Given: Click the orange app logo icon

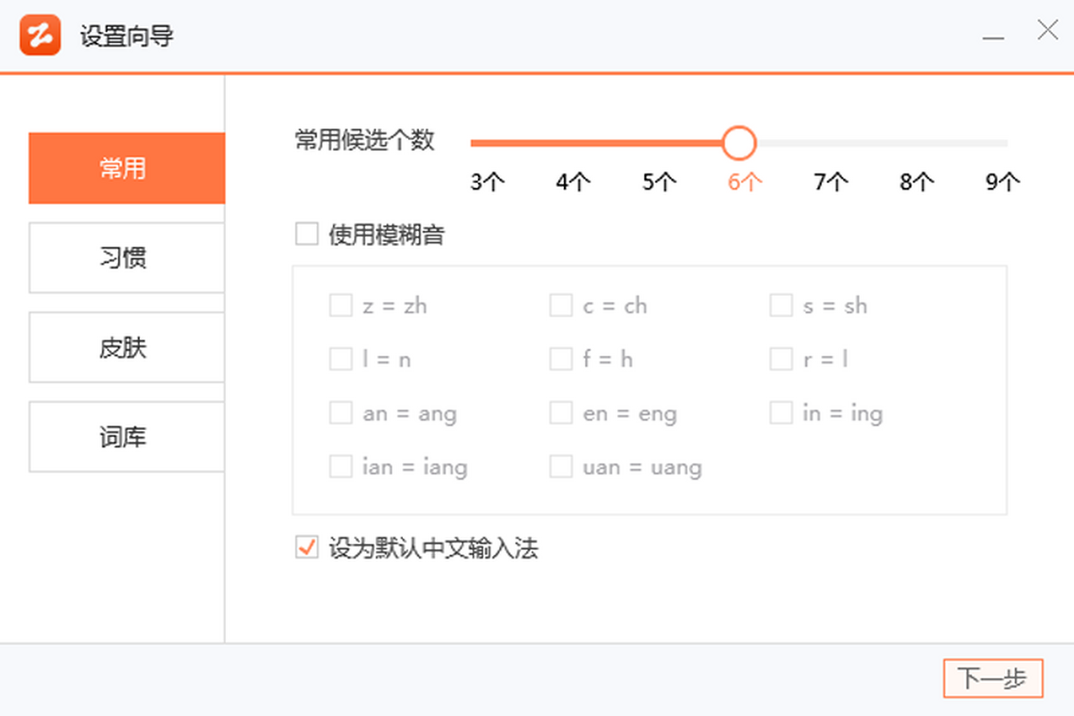Looking at the screenshot, I should tap(40, 36).
